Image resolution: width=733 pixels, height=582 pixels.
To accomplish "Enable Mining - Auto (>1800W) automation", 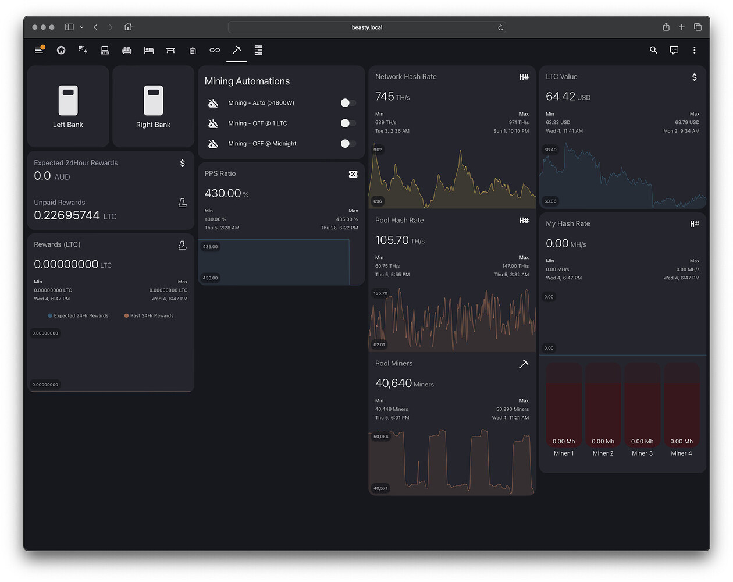I will (348, 102).
